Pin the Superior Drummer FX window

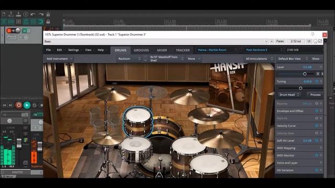[312, 34]
